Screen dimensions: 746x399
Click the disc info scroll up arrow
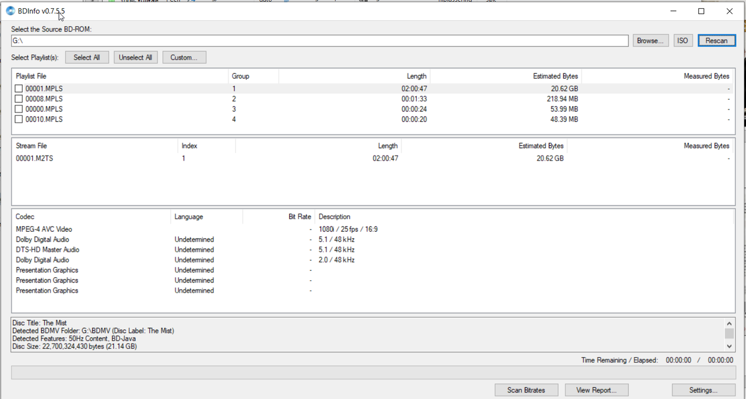click(x=729, y=323)
